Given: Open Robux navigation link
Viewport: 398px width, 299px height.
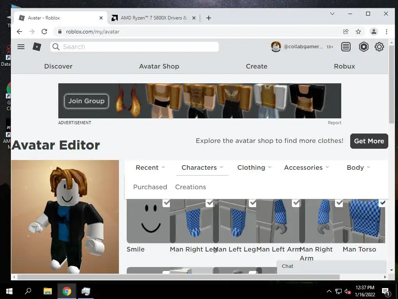Looking at the screenshot, I should point(344,66).
